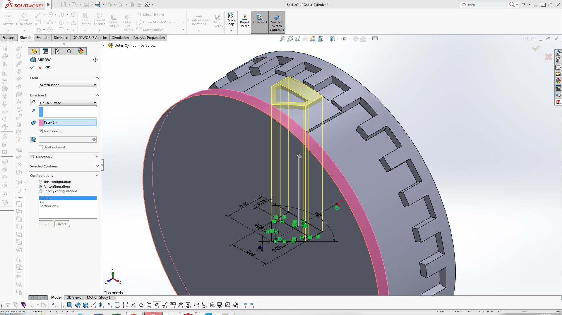Toggle detailed preview eye icon
The width and height of the screenshot is (562, 315).
48,67
